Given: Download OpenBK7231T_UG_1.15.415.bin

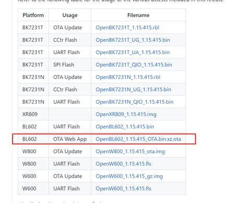Looking at the screenshot, I should pos(133,40).
